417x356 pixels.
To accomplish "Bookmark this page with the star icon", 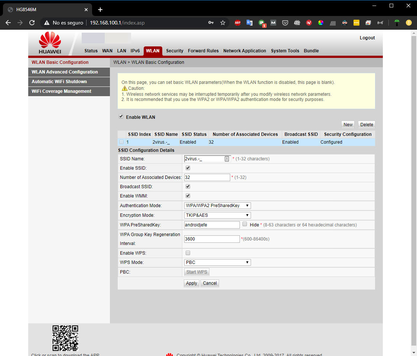I will [223, 23].
